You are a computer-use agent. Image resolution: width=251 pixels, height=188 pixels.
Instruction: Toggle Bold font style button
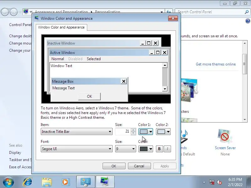(159, 149)
